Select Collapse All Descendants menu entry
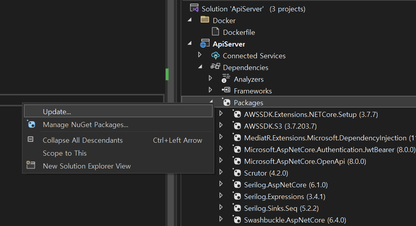Viewport: 416px width, 226px height. (x=119, y=140)
